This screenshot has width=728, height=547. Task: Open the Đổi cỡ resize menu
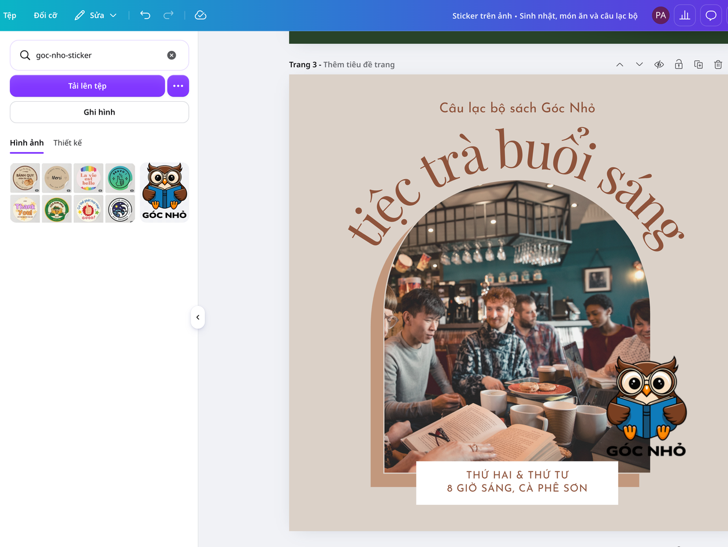[46, 16]
